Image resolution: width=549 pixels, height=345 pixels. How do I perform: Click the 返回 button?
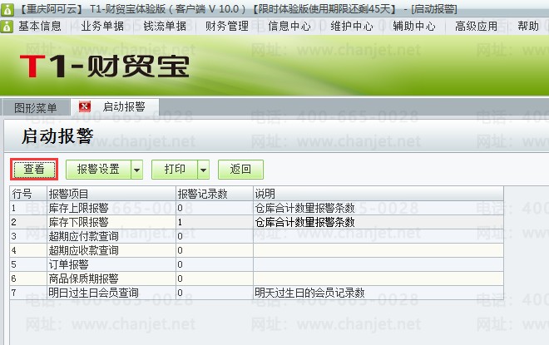[x=240, y=170]
